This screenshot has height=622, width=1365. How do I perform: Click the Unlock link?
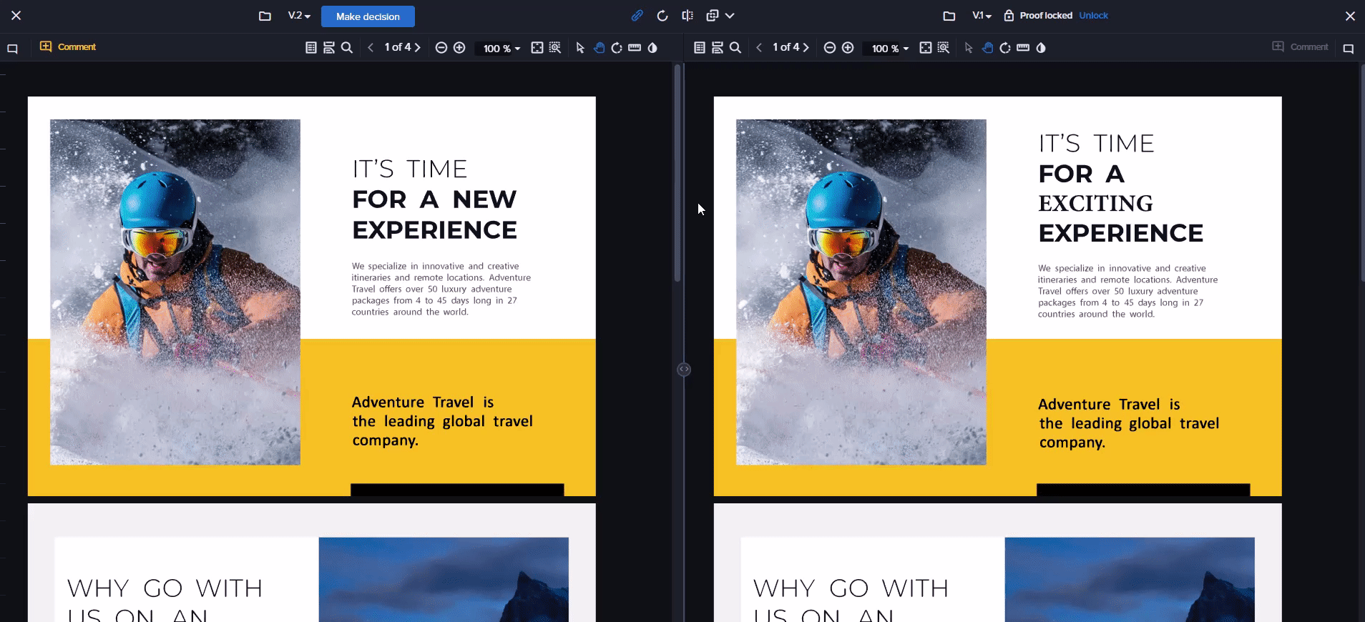coord(1093,16)
